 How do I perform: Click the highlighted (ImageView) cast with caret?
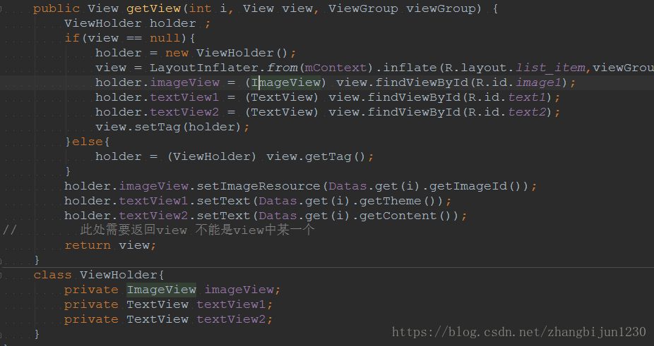(x=286, y=82)
